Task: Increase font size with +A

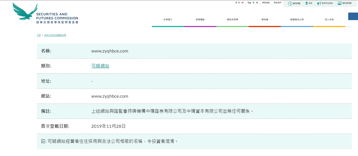Action: tap(242, 3)
